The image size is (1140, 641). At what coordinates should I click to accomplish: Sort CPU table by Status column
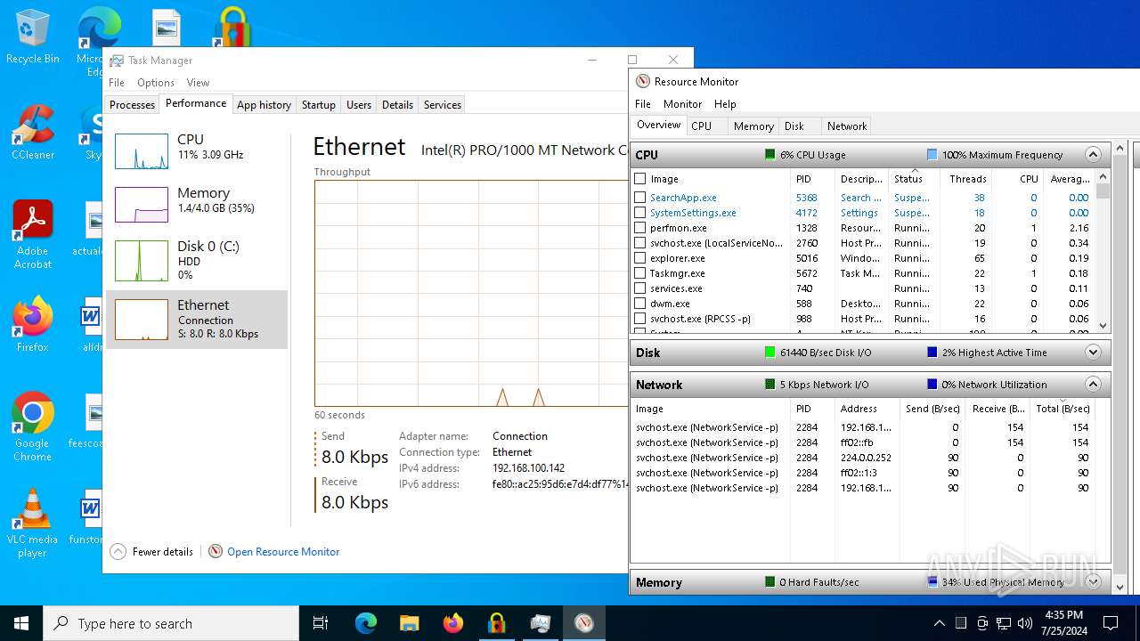point(914,178)
